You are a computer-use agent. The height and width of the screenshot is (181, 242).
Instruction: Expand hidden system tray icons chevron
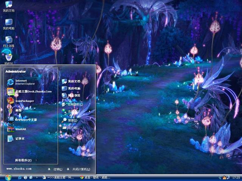coord(220,178)
